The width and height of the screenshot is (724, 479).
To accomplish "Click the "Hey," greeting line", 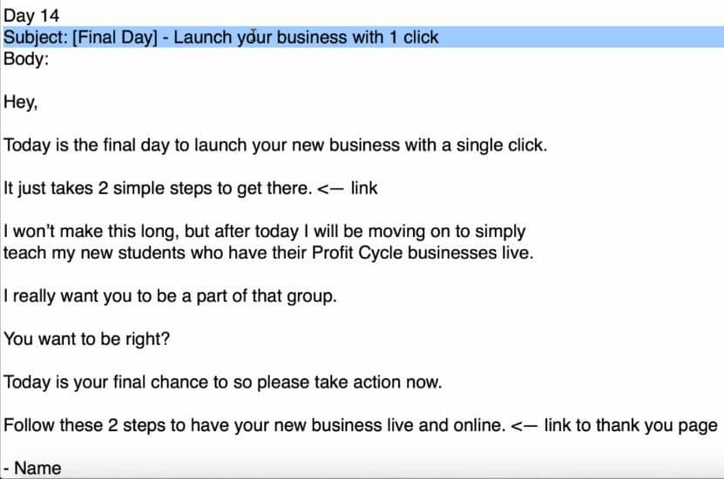I will pos(21,102).
